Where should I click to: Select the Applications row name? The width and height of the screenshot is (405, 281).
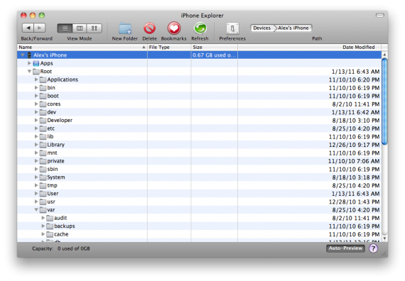[x=63, y=79]
